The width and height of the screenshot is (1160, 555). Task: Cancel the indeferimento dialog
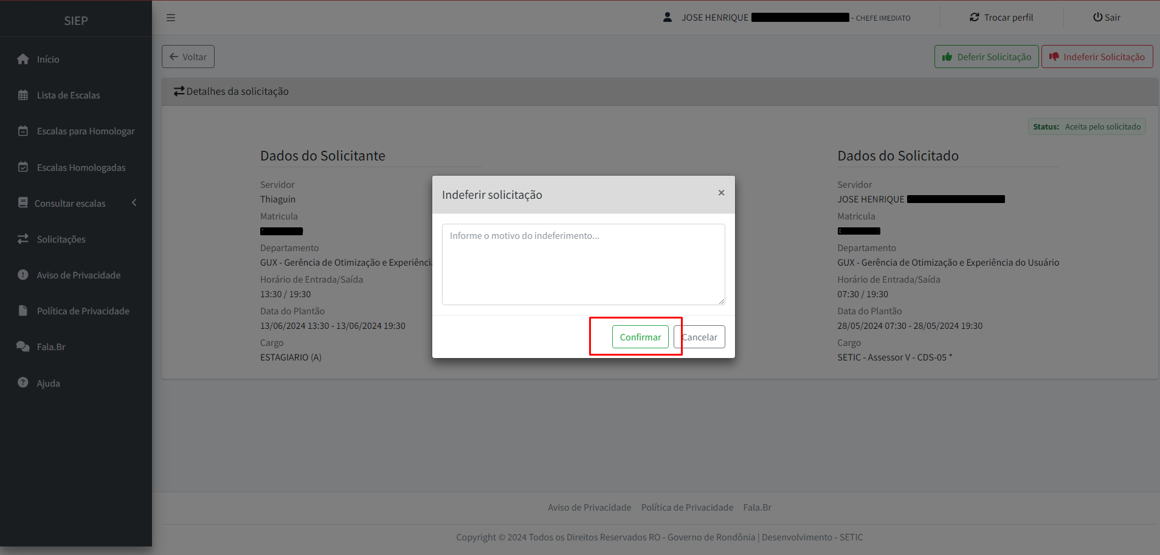[x=699, y=337]
